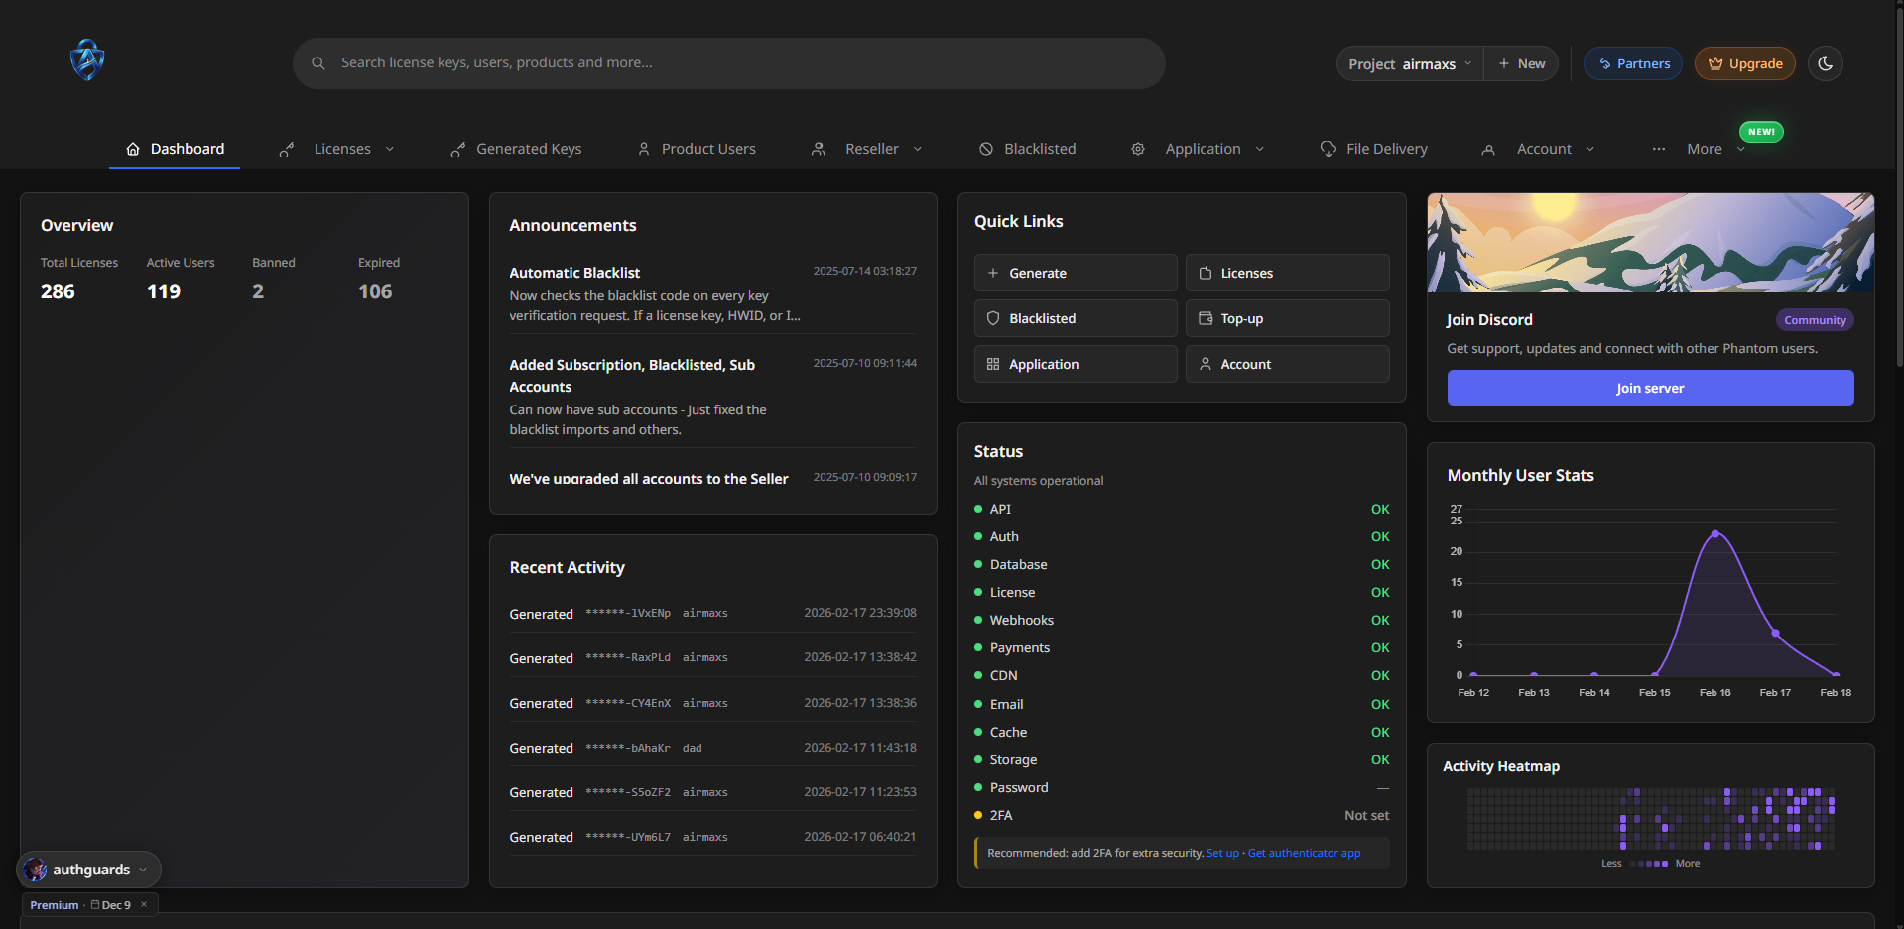
Task: Open Licenses via its file icon in Quick Links
Action: [1206, 273]
